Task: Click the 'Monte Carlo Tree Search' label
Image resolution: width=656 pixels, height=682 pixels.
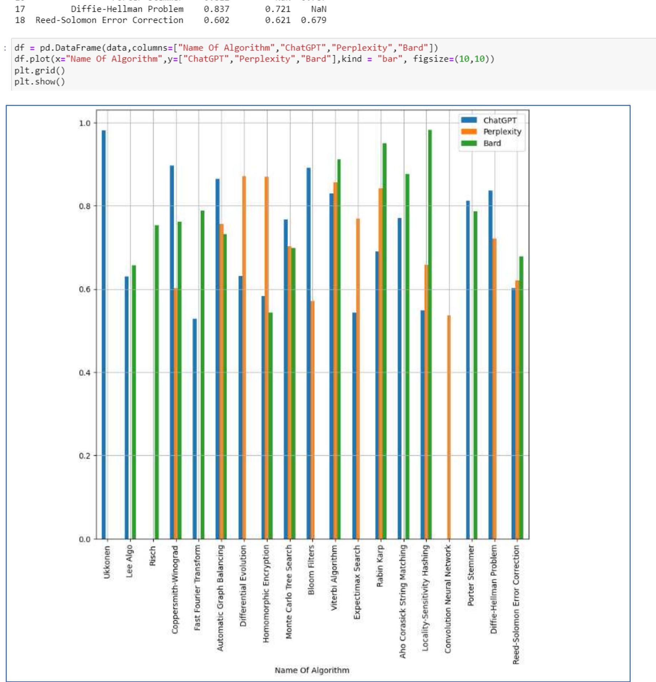Action: coord(289,592)
